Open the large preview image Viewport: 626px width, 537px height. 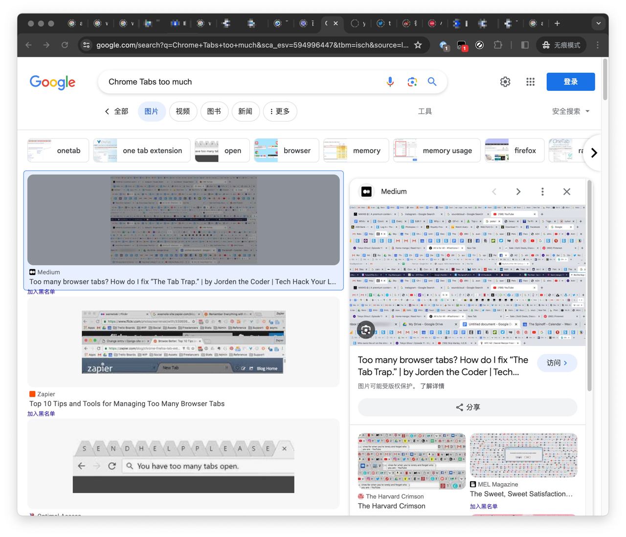coord(468,276)
